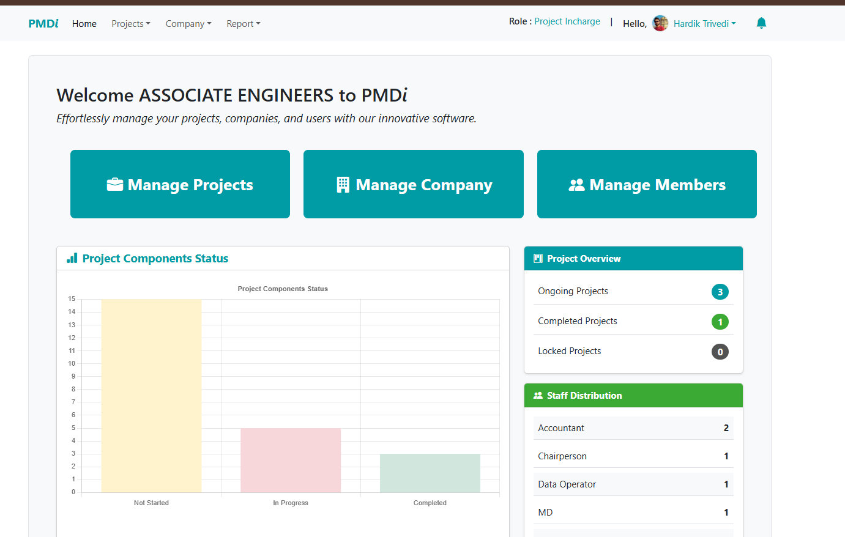Select Home in the navigation bar
The image size is (845, 537).
(84, 23)
